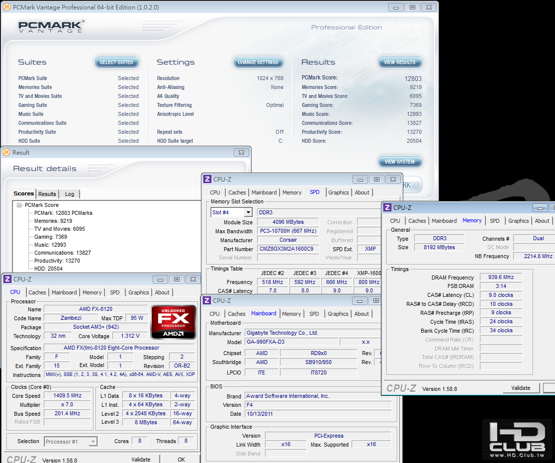
Task: Select 'PCMark: 12803 PCMarks' tree row
Action: tap(63, 213)
